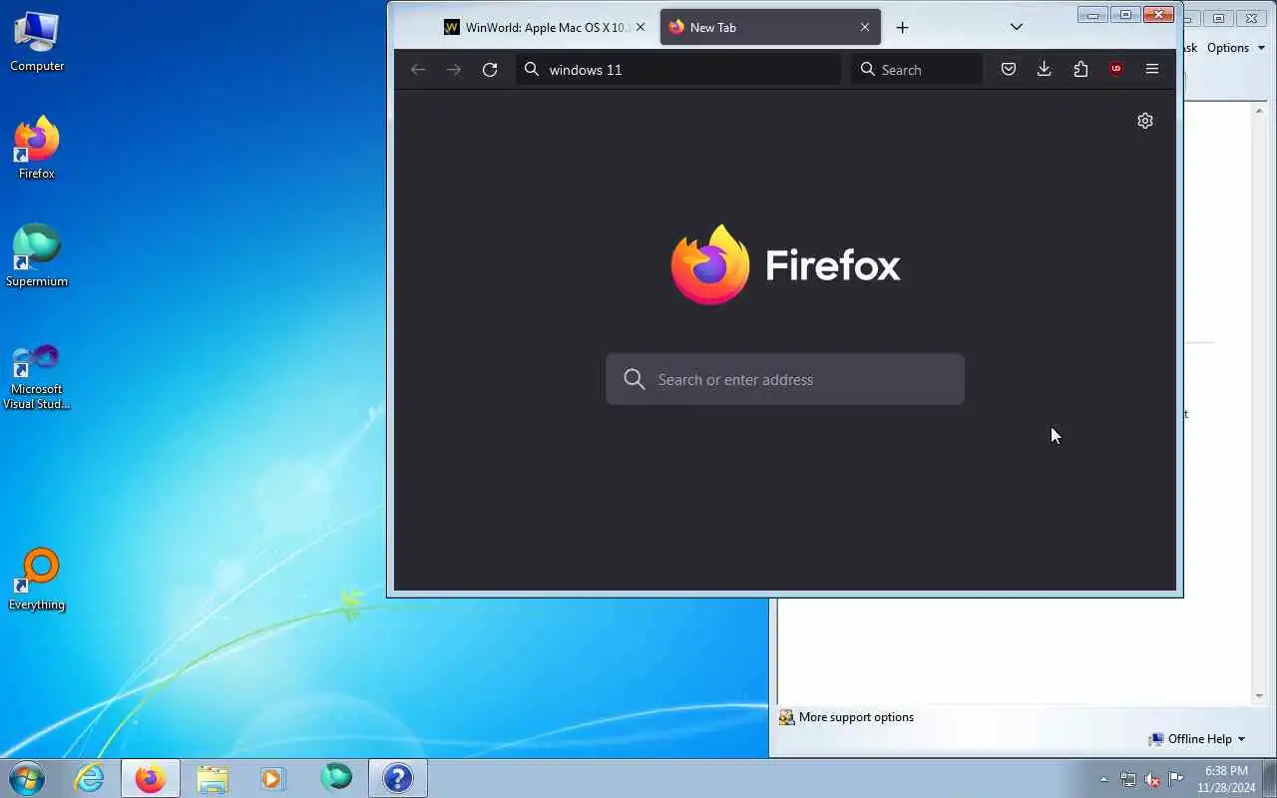The height and width of the screenshot is (798, 1277).
Task: Select the Firefox desktop shortcut
Action: point(37,148)
